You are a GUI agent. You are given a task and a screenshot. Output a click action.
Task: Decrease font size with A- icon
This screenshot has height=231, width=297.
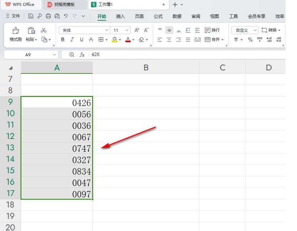(146, 30)
